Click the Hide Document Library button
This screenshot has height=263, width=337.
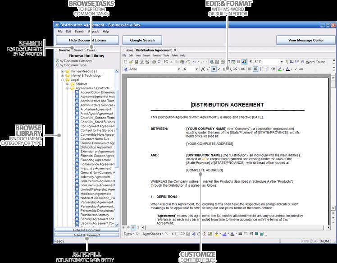tap(87, 40)
